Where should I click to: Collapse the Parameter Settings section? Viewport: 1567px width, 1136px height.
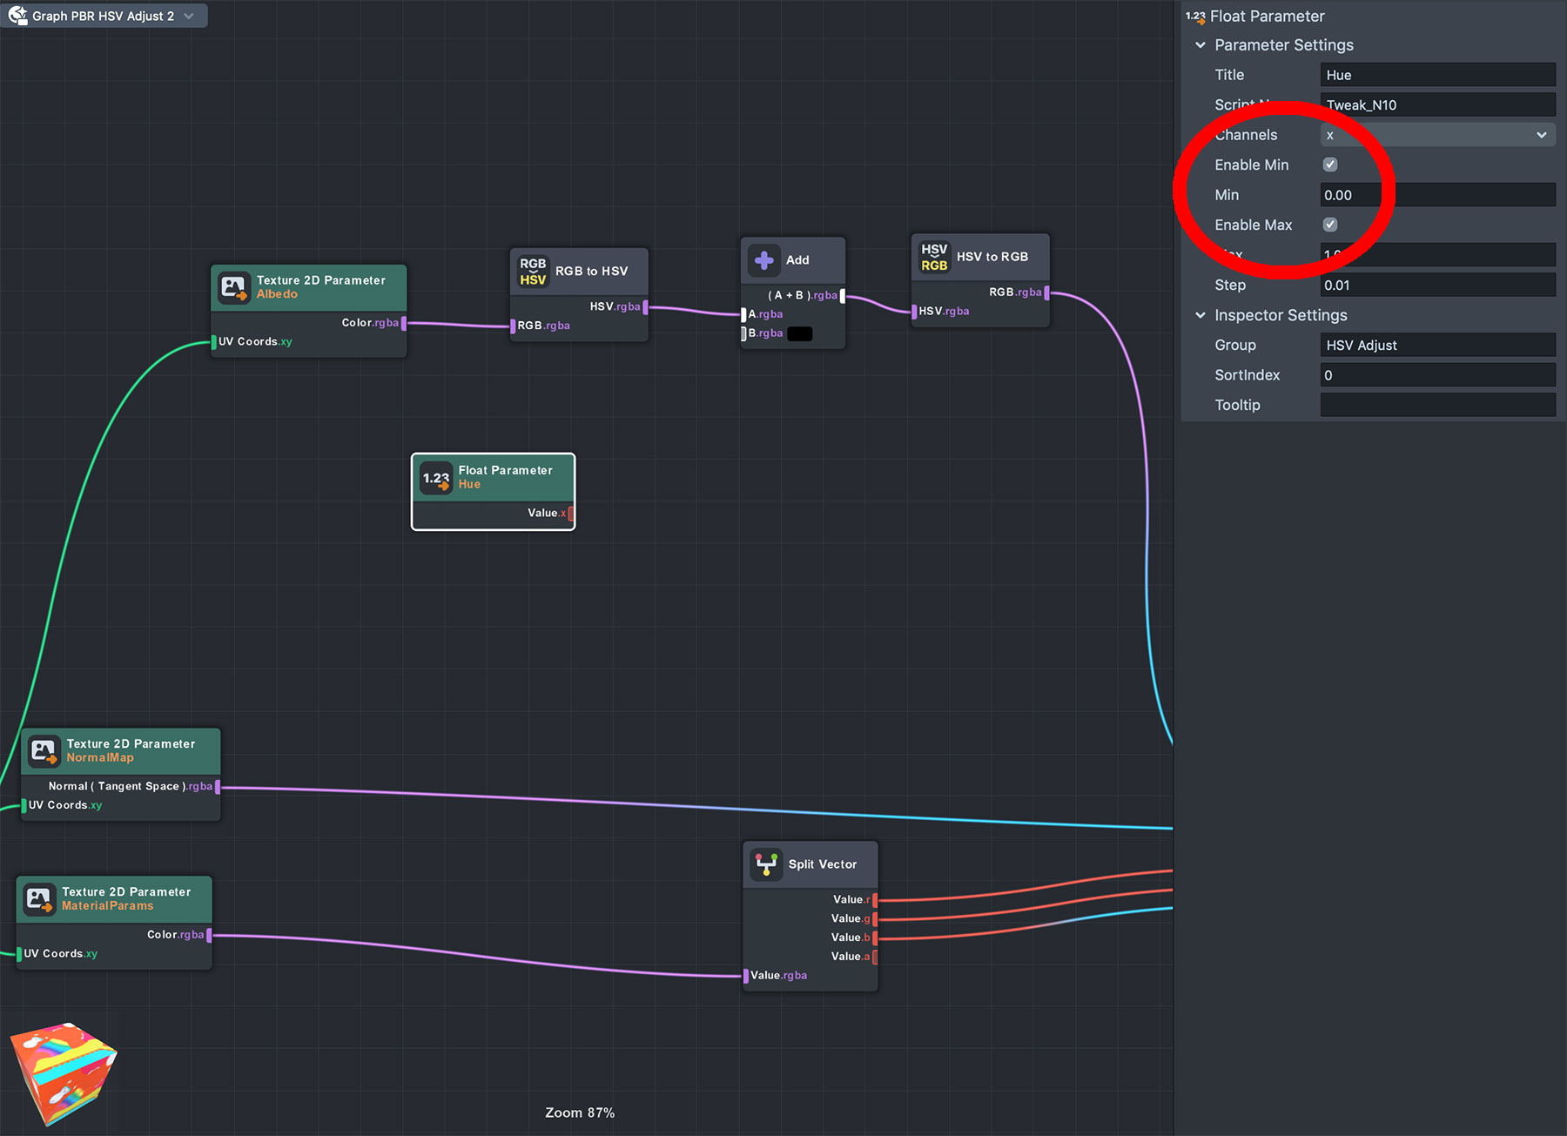[x=1200, y=45]
